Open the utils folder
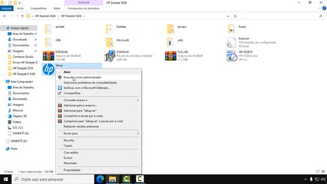The height and width of the screenshot is (184, 327). pyautogui.click(x=170, y=42)
